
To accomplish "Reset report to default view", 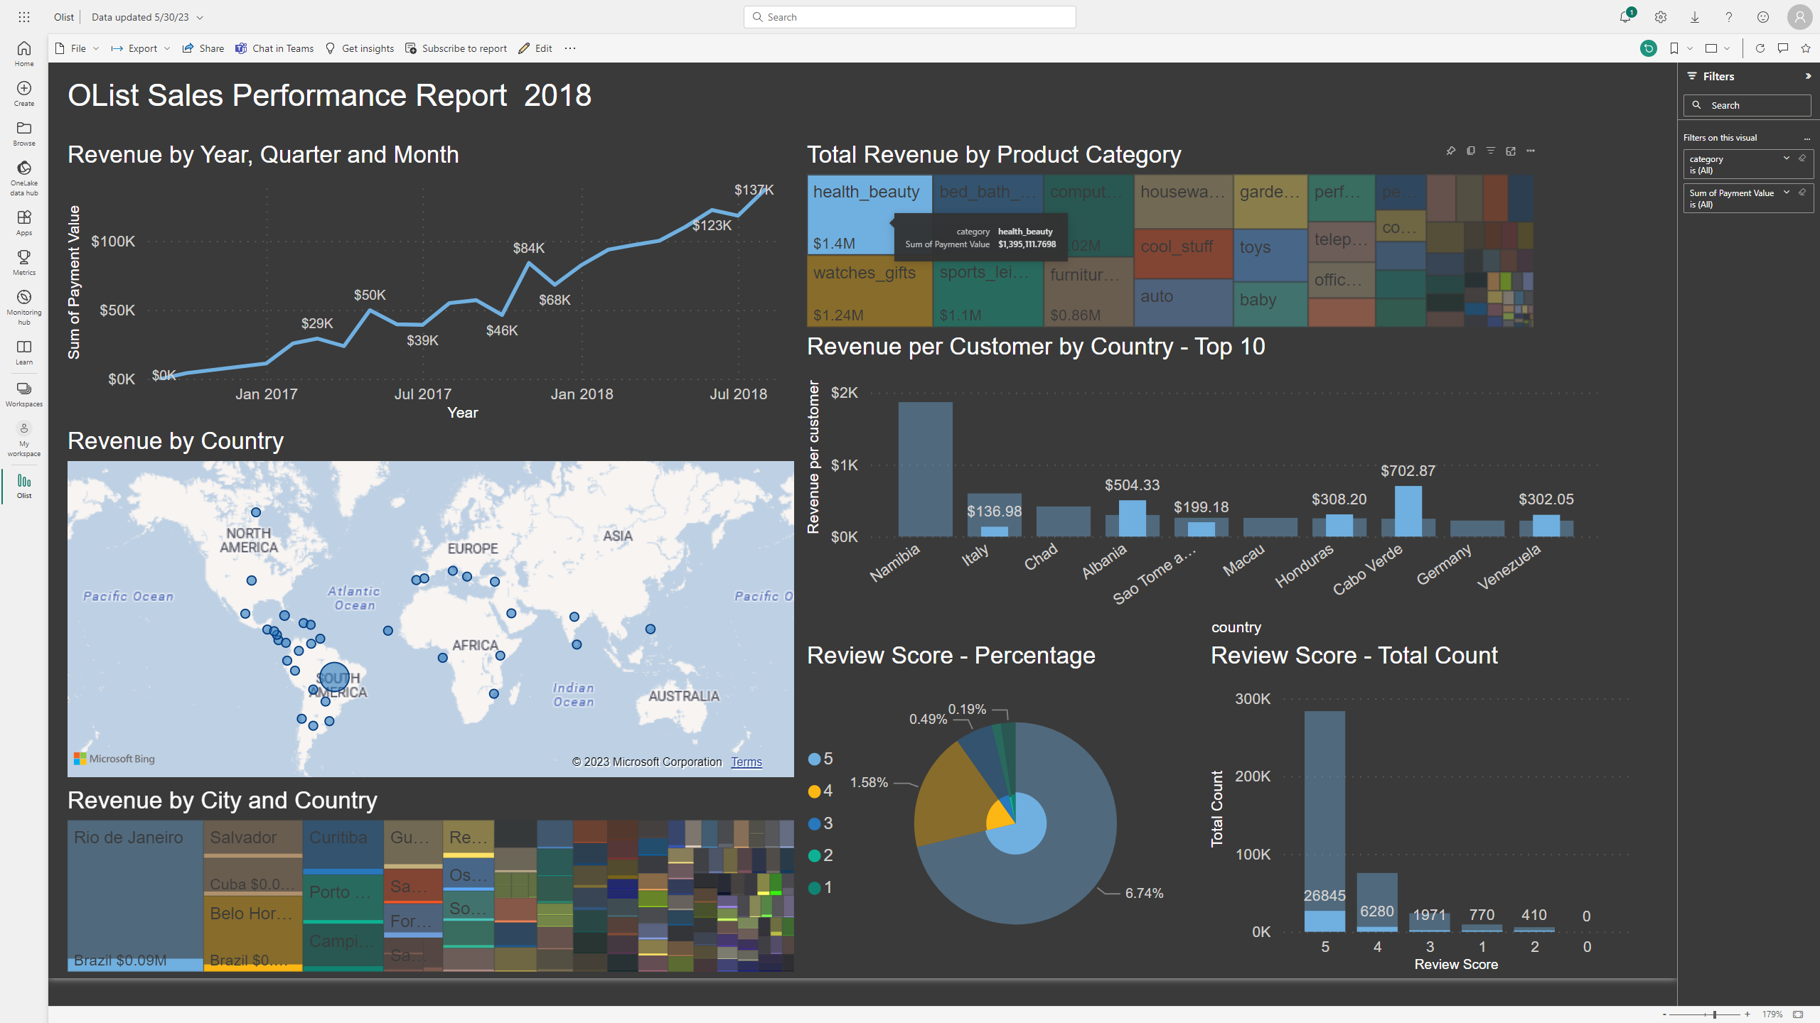I will tap(1649, 48).
